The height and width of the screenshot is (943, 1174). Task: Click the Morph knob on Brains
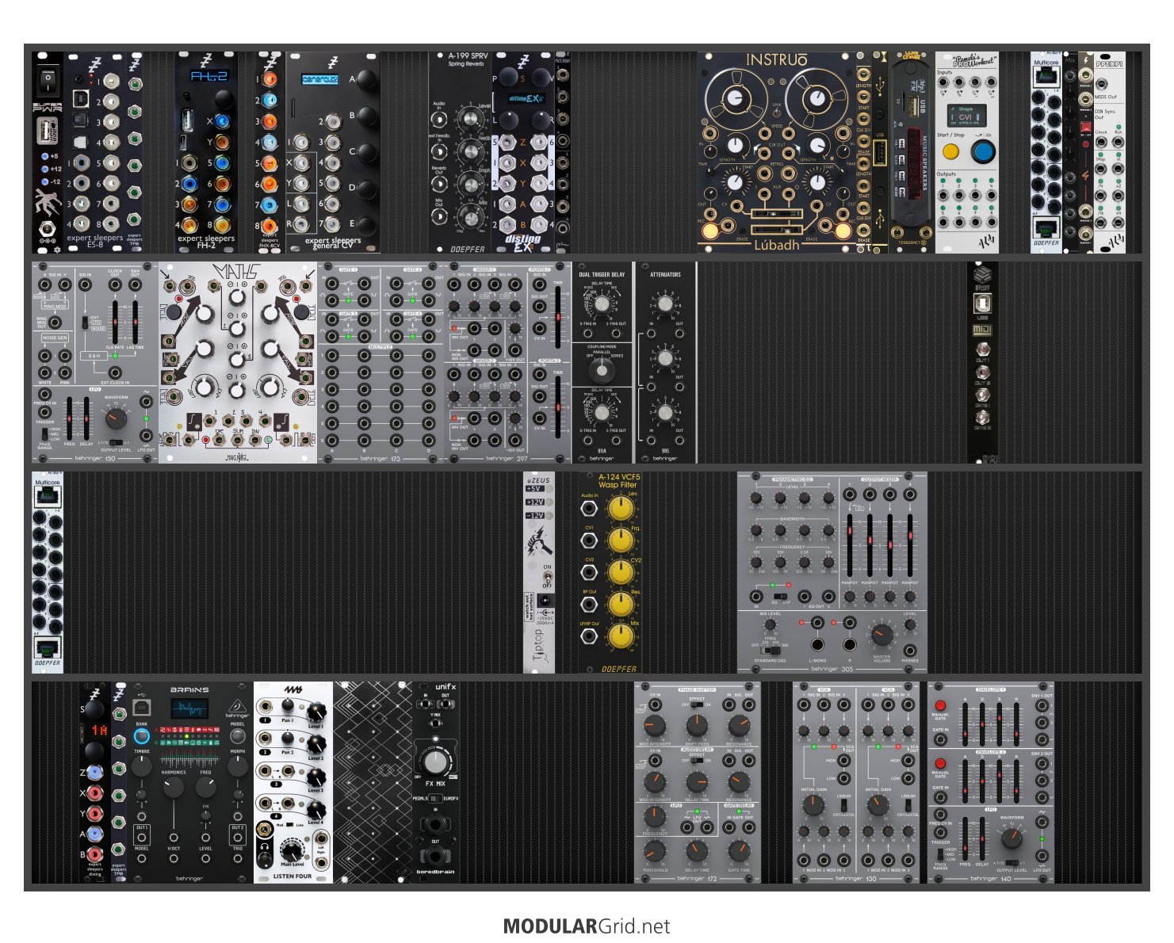coord(237,765)
